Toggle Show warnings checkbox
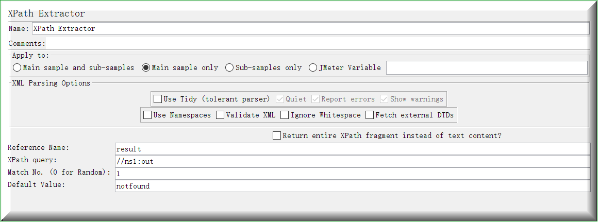The image size is (598, 222). click(x=411, y=99)
